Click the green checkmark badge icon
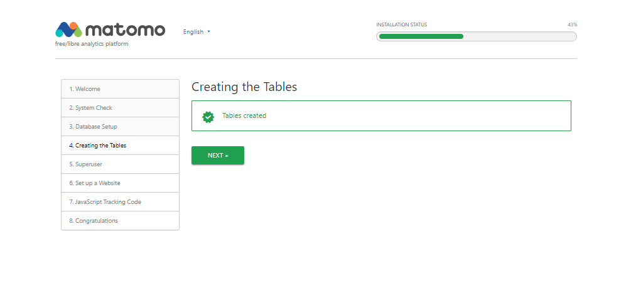Viewport: 631px width, 288px height. click(x=208, y=116)
